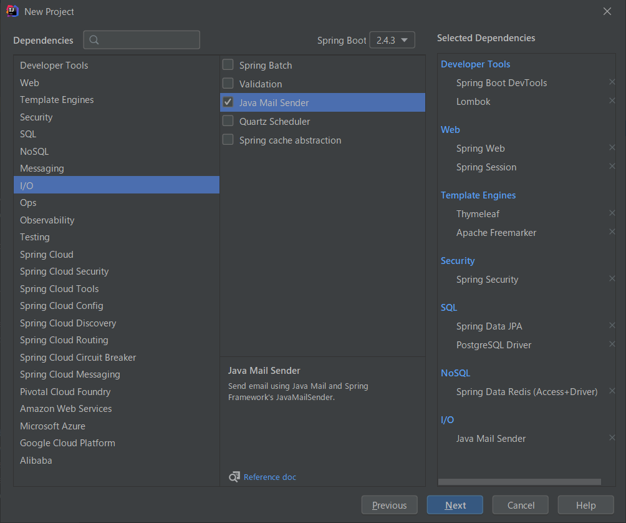Remove Spring Security via its X icon
626x523 pixels.
[x=612, y=279]
